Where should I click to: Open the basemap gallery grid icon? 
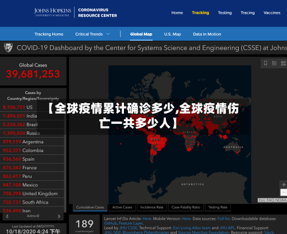283,63
